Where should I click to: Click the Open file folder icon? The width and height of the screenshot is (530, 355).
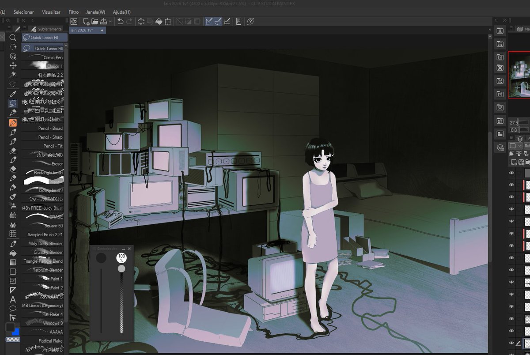(x=95, y=21)
